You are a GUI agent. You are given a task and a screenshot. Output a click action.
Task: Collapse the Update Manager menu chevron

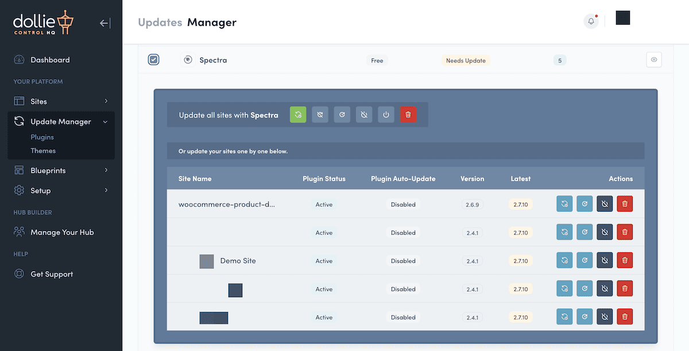(x=105, y=122)
